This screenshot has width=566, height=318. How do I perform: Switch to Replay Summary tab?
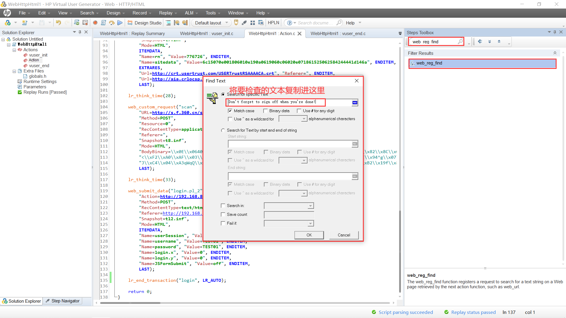coord(132,34)
